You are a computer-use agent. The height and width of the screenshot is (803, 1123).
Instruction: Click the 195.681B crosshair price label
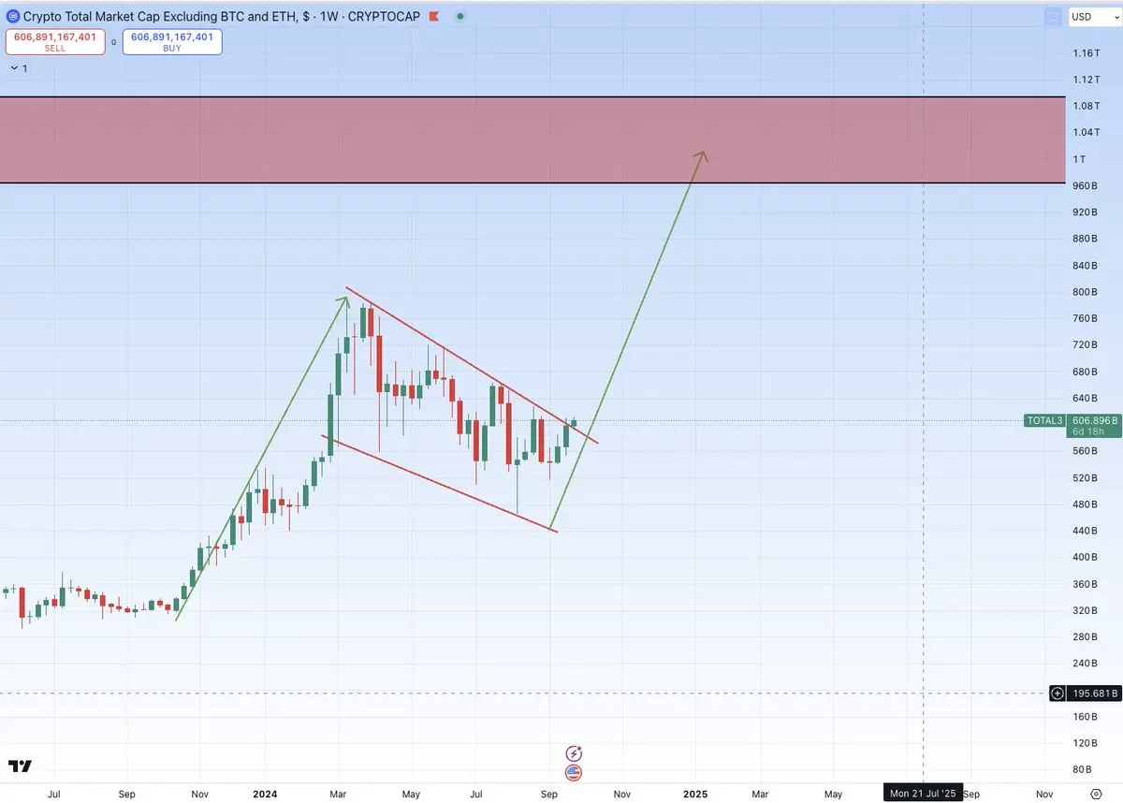click(1093, 693)
